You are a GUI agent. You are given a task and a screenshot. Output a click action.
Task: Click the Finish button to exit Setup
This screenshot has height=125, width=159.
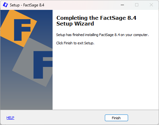point(116,118)
